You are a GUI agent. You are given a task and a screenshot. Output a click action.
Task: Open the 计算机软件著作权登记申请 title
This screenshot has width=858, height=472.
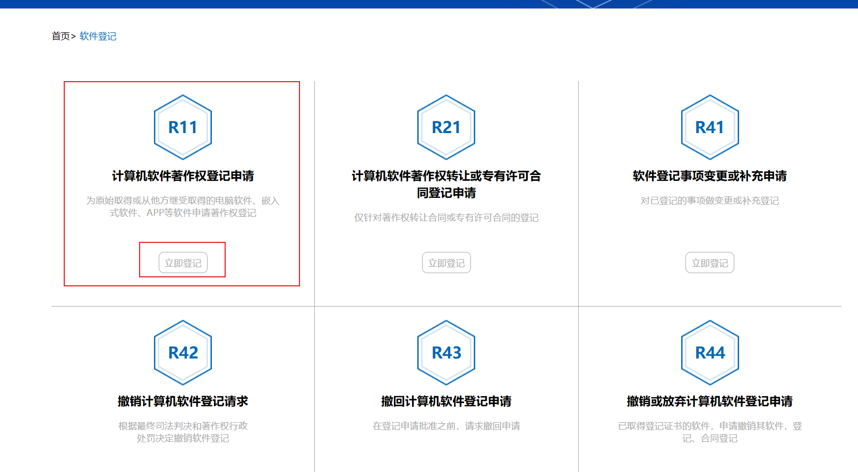pos(183,176)
